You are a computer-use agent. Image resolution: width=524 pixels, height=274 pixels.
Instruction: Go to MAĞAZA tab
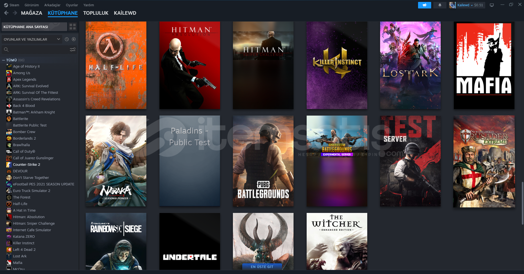[32, 13]
